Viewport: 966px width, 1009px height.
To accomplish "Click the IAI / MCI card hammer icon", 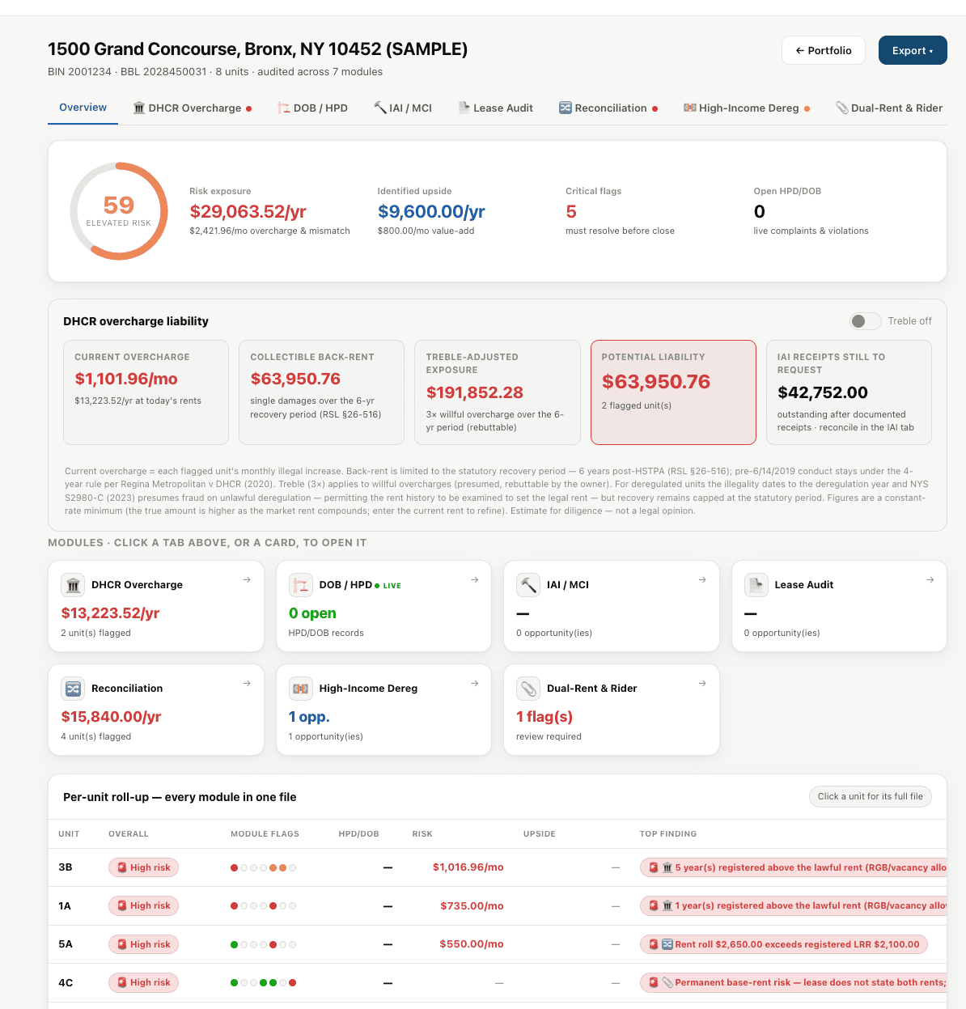I will pos(528,585).
